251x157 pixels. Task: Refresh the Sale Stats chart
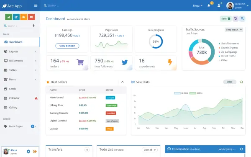241,82
